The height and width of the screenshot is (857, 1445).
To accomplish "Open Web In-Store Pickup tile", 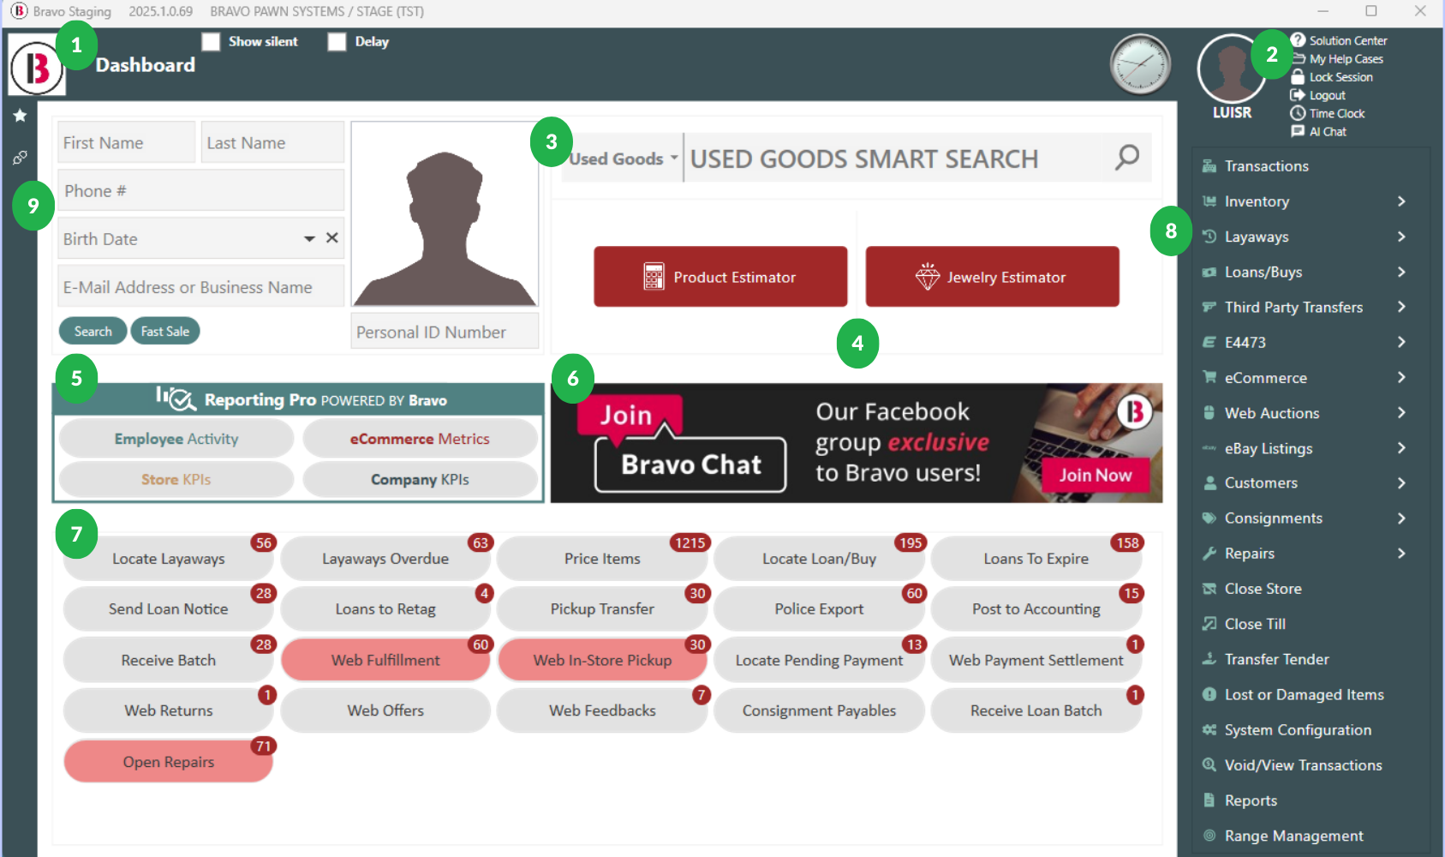I will pos(602,661).
